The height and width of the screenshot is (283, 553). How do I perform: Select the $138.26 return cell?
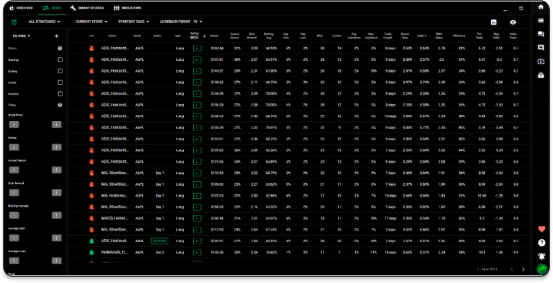(217, 83)
